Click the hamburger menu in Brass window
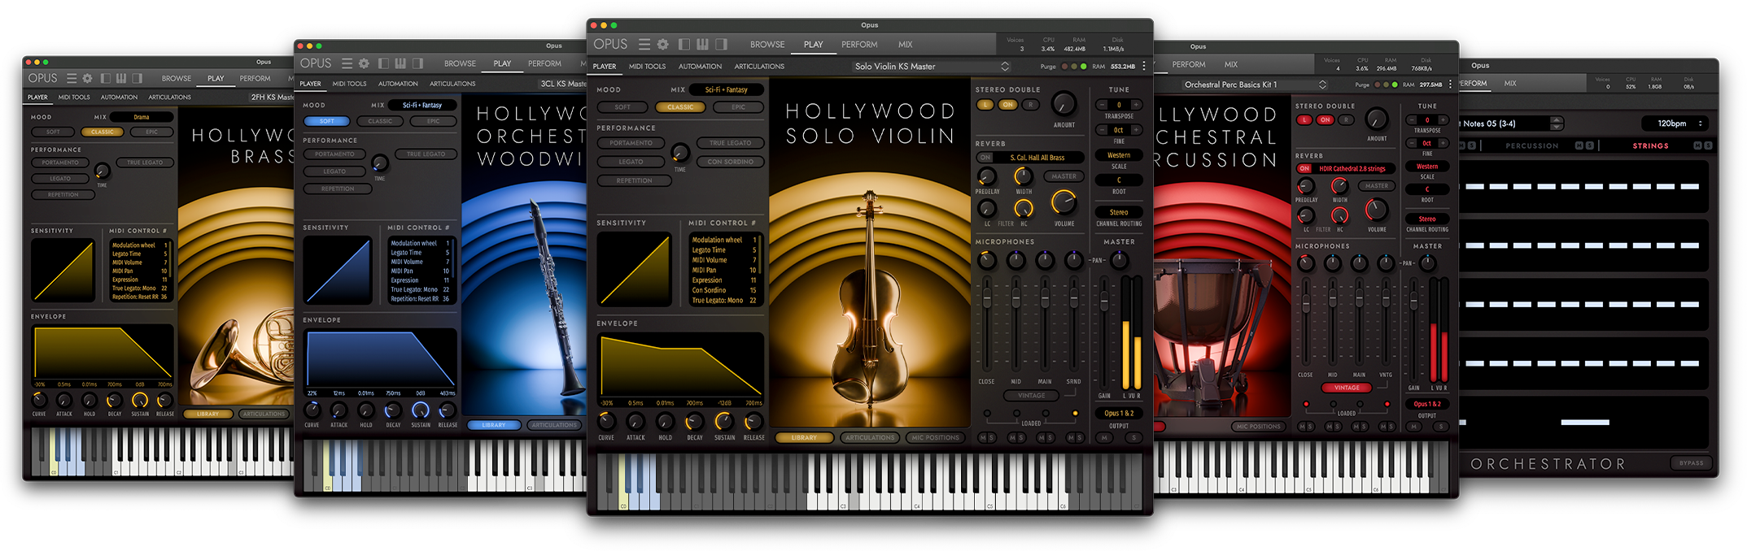The image size is (1747, 551). (x=72, y=78)
